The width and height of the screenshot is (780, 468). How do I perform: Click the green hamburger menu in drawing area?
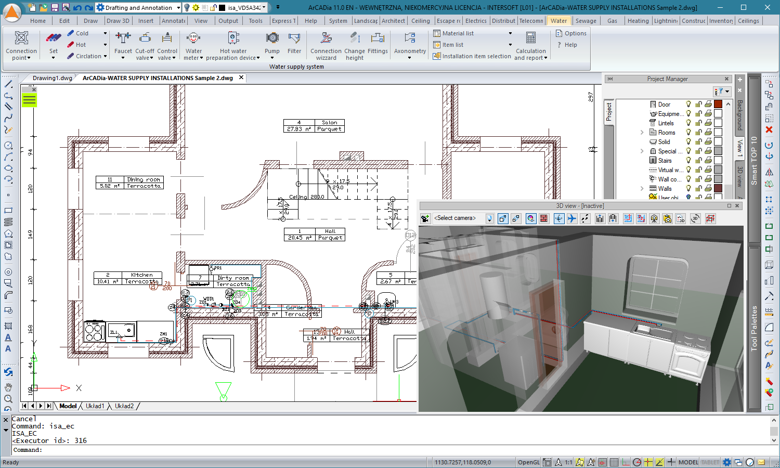[29, 100]
